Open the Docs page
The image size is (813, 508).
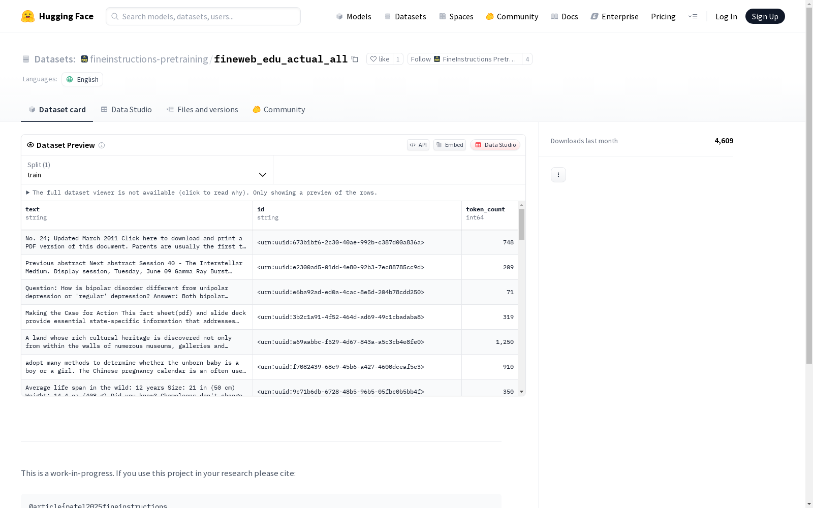click(565, 16)
